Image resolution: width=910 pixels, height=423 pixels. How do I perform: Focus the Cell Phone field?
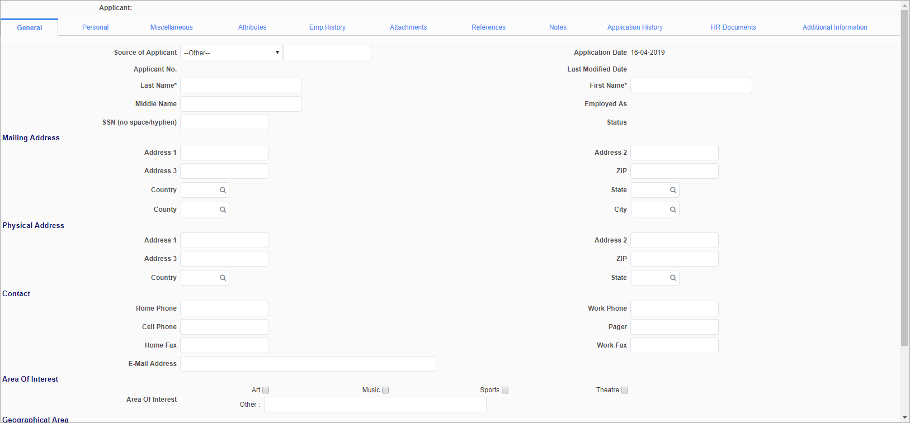[224, 327]
